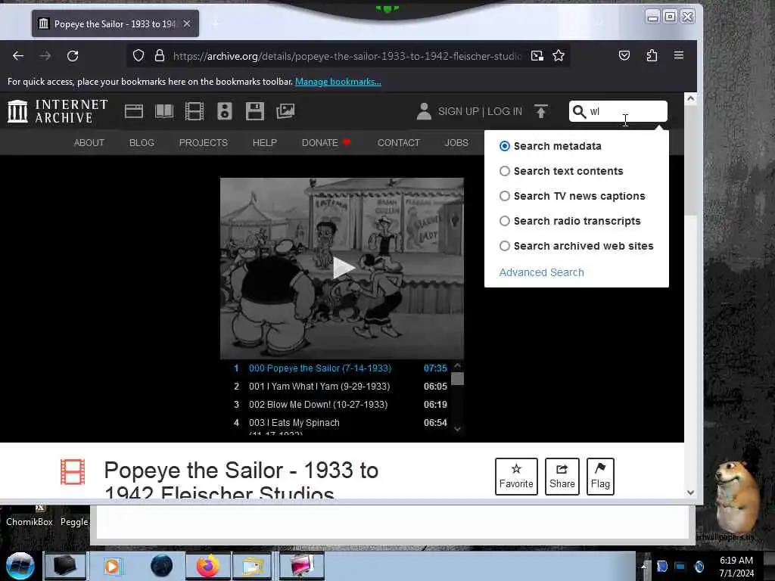This screenshot has width=775, height=581.
Task: Click the LOG IN link
Action: pyautogui.click(x=505, y=112)
